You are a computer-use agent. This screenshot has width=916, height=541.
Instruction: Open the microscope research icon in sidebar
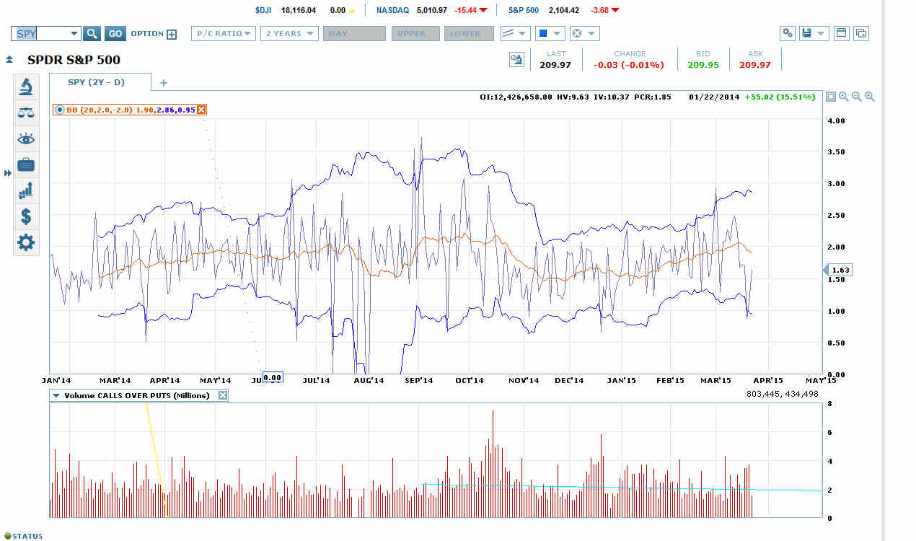pos(26,87)
